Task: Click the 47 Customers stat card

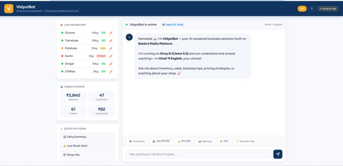Action: point(102,97)
